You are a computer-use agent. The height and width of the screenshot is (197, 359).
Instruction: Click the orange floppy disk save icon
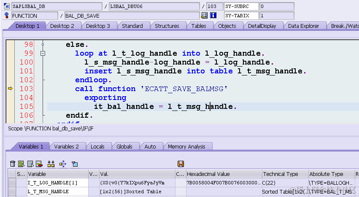181,164
